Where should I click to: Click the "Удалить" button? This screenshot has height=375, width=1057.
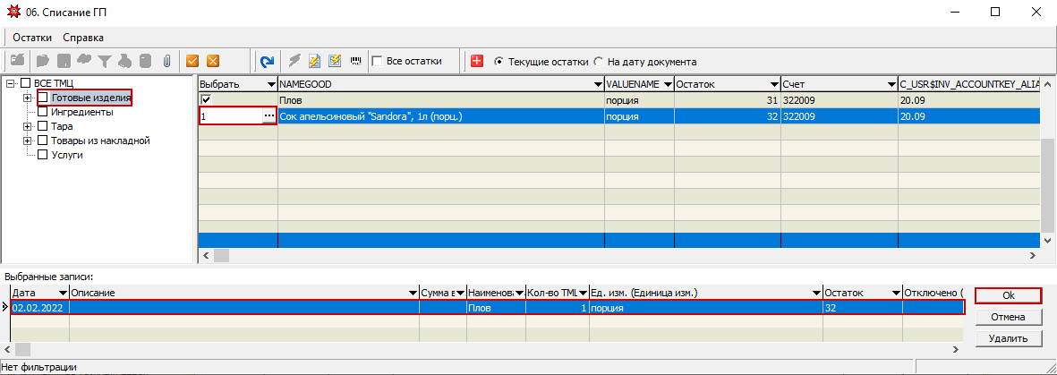tap(1008, 338)
